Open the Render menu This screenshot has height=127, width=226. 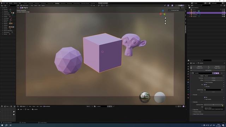click(11, 3)
